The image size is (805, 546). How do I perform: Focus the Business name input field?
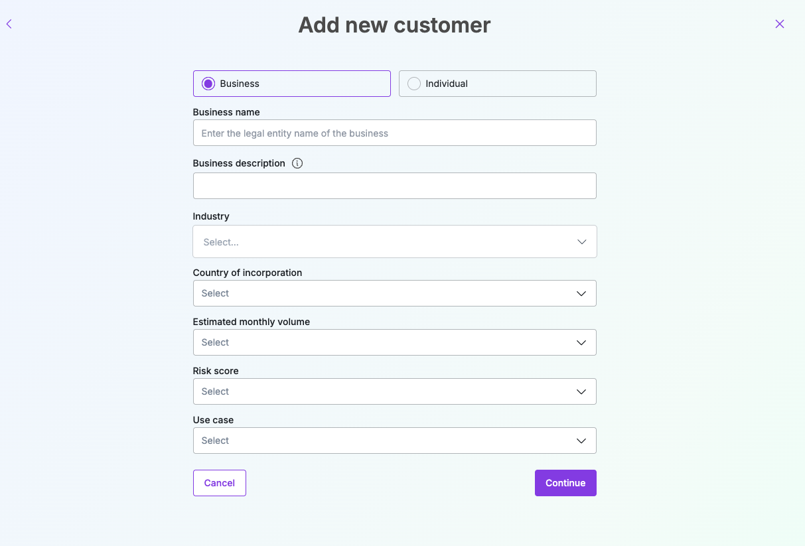click(x=394, y=133)
